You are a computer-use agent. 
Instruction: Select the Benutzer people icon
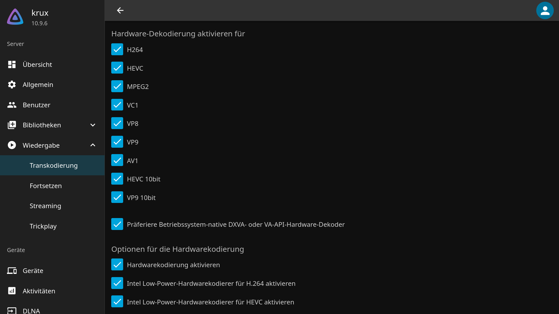[x=12, y=105]
